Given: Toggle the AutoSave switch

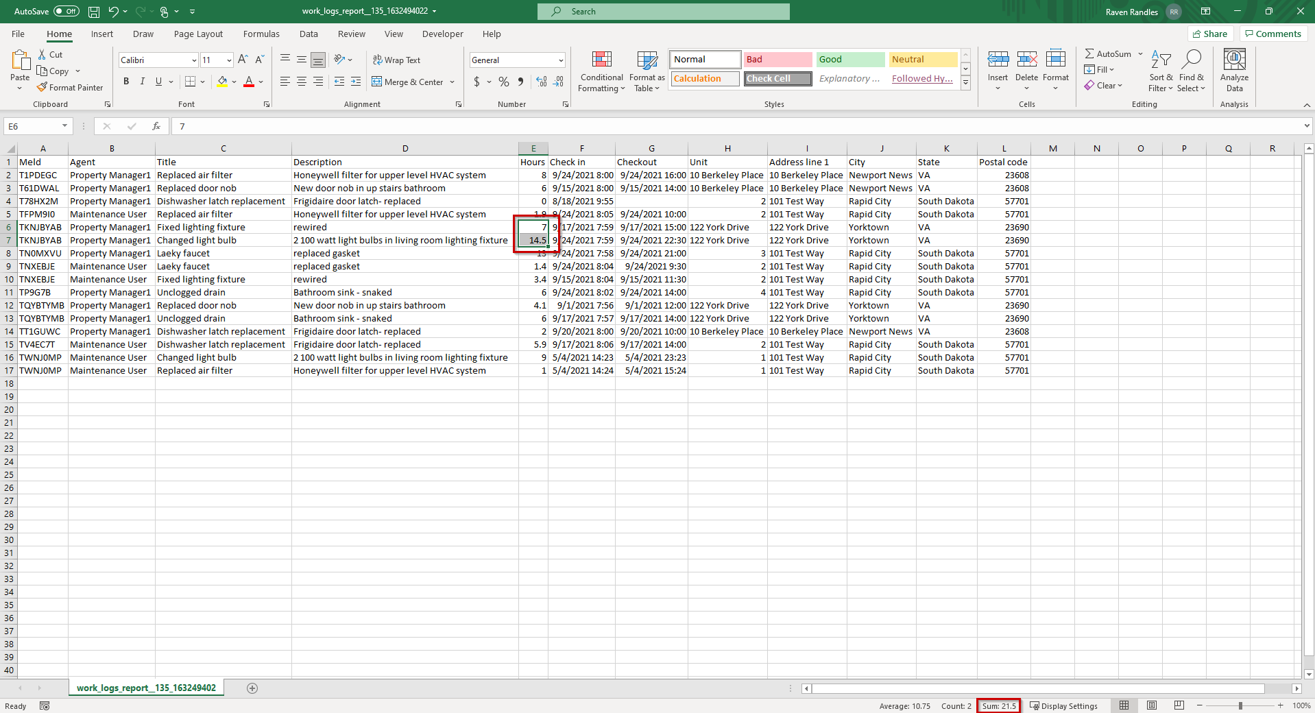Looking at the screenshot, I should pos(66,12).
